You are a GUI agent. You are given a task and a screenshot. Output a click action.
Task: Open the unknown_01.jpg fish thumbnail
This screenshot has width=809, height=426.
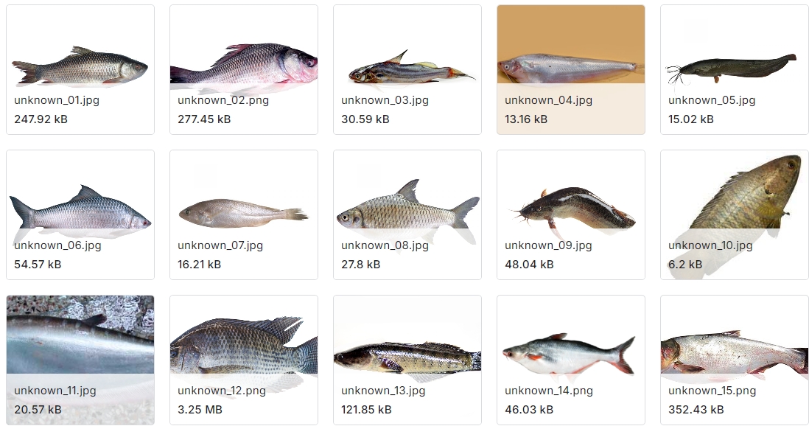[x=80, y=70]
